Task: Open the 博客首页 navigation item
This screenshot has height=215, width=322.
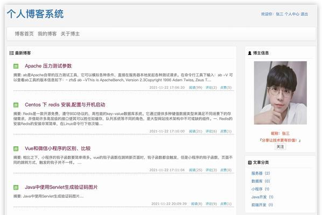Action: point(24,34)
